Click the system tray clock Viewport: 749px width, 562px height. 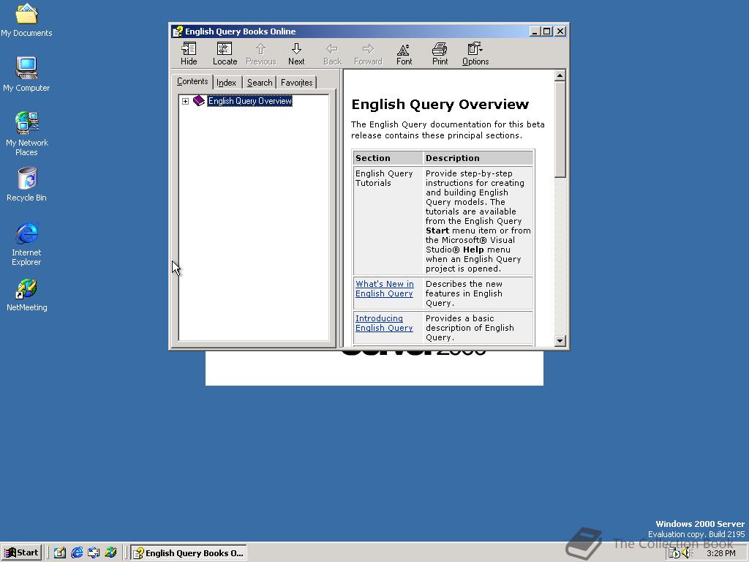coord(721,553)
